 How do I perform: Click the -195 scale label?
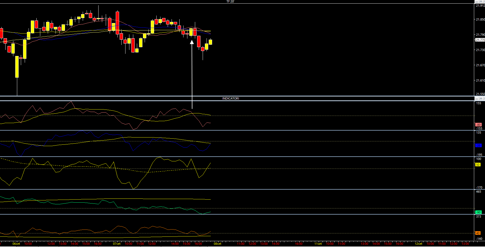[479, 155]
